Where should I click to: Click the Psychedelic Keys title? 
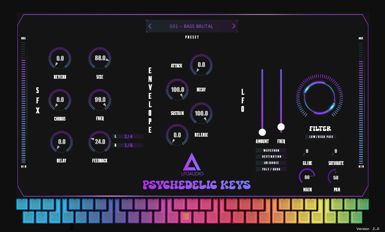(196, 185)
